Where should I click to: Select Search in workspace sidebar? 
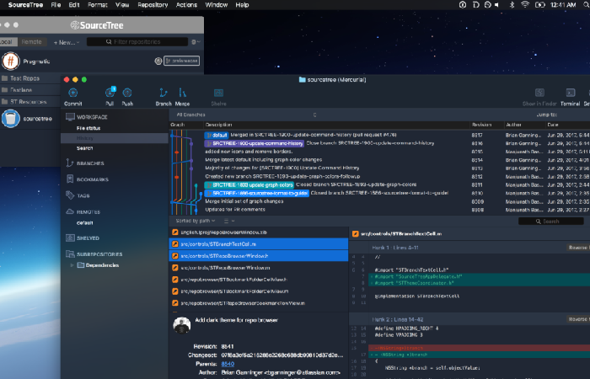(84, 148)
